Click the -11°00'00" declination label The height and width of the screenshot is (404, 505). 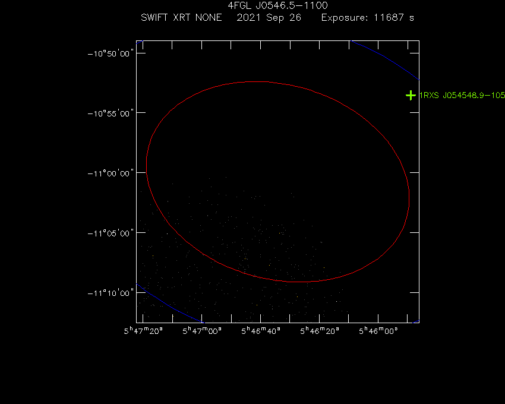pyautogui.click(x=111, y=173)
